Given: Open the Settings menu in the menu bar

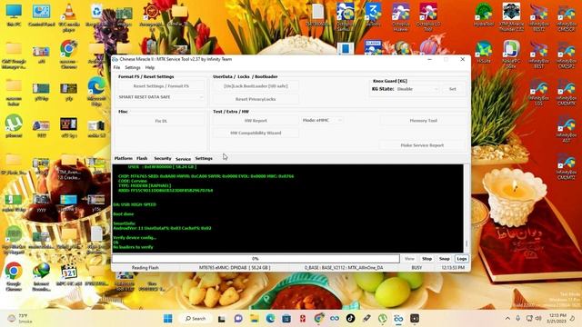Looking at the screenshot, I should pyautogui.click(x=133, y=67).
